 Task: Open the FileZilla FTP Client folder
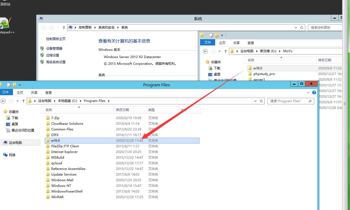65,146
